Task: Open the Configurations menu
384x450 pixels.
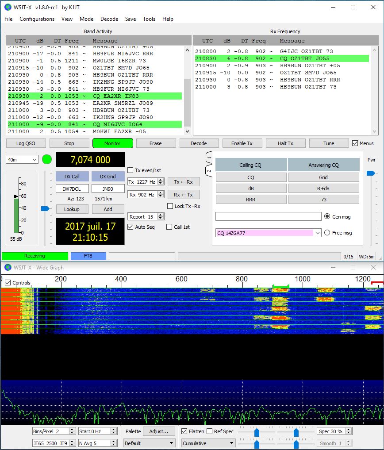Action: click(37, 19)
